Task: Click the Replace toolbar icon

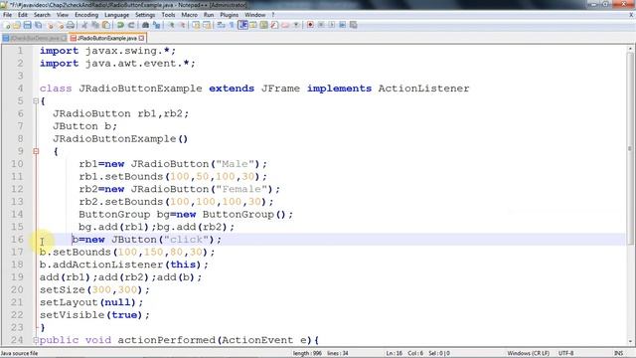Action: click(x=156, y=25)
